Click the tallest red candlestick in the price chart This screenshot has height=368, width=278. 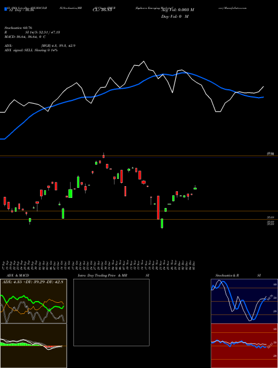coord(158,207)
